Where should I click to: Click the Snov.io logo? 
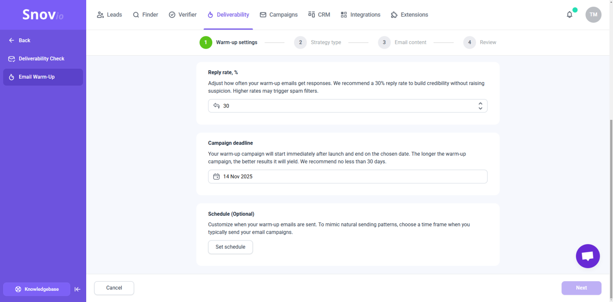point(43,15)
